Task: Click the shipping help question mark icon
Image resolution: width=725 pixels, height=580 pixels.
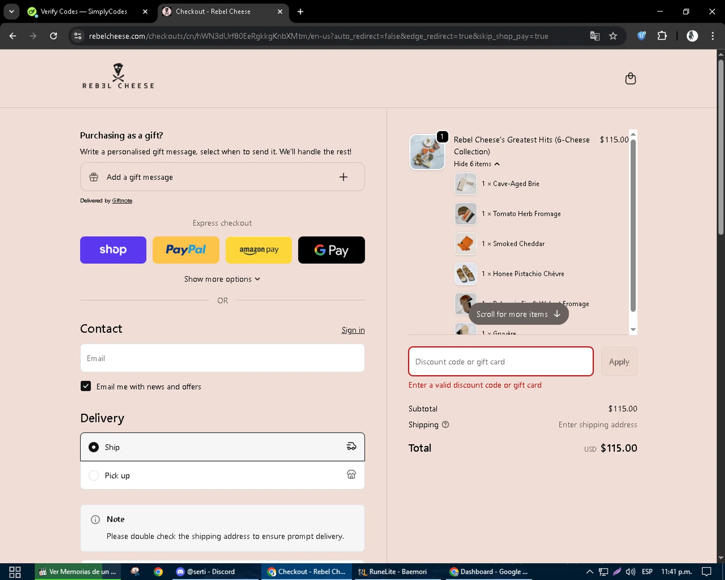Action: pyautogui.click(x=446, y=424)
